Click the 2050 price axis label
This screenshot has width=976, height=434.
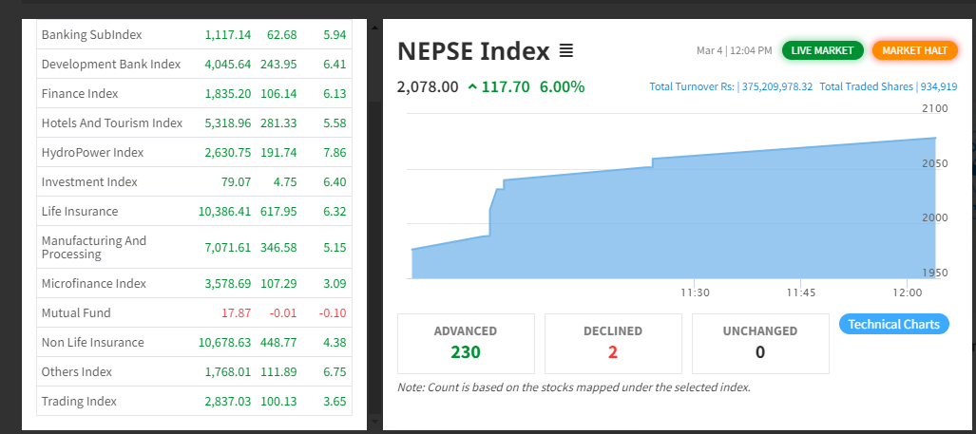tap(935, 163)
